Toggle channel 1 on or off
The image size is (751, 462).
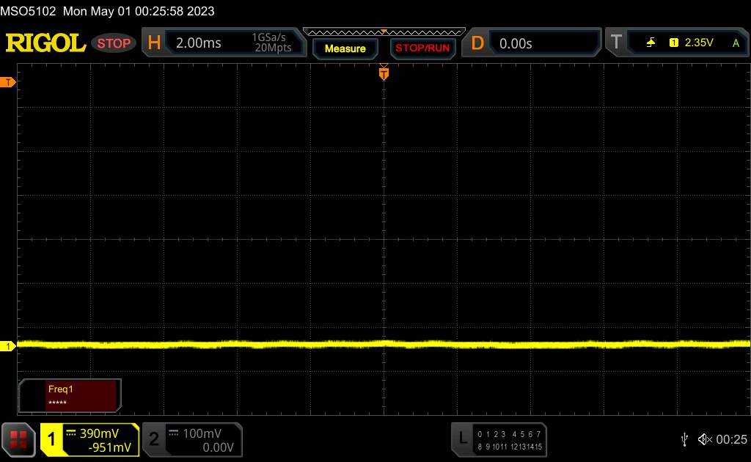[x=51, y=439]
